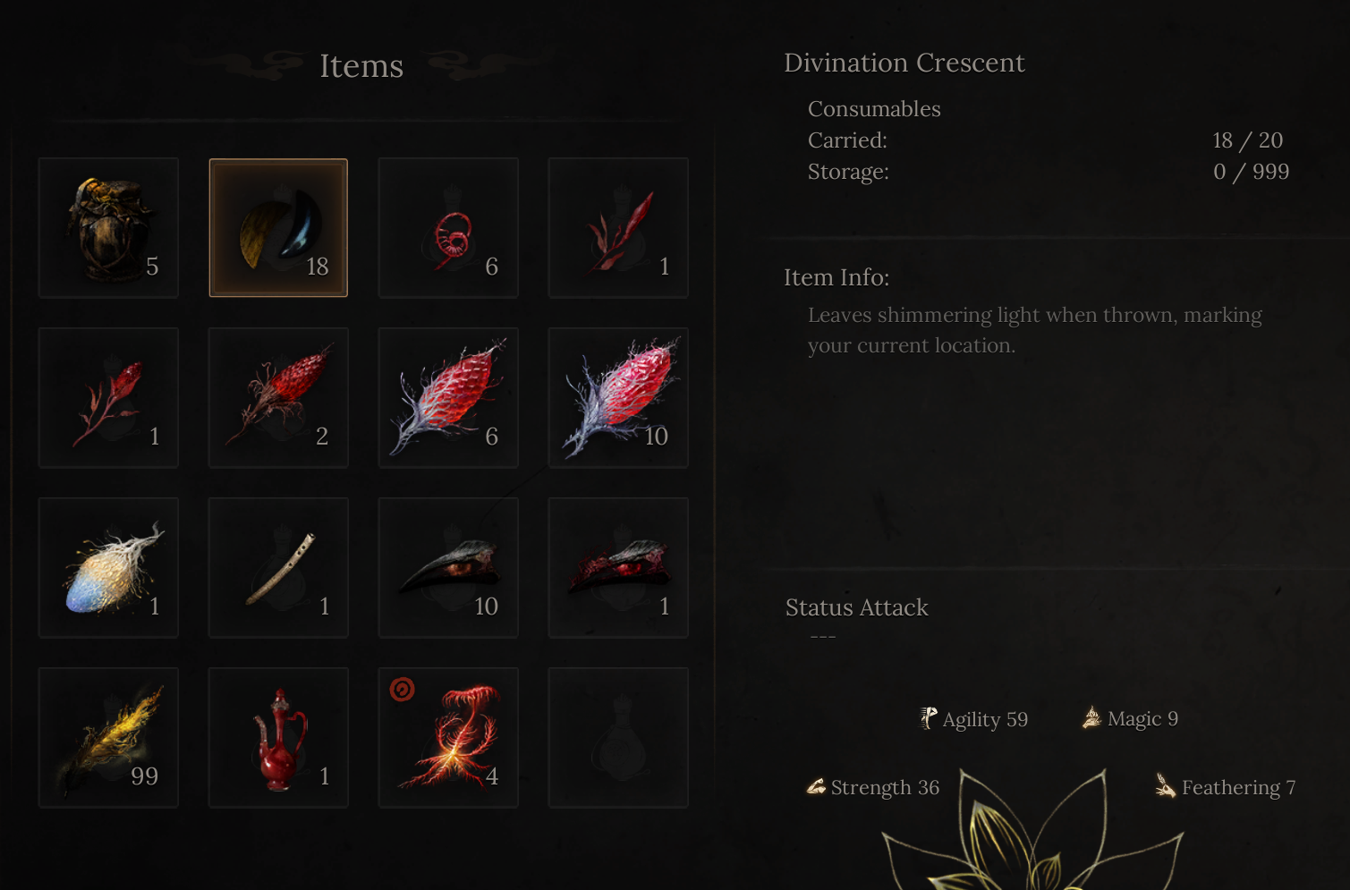
Task: Click the Strength 36 stat
Action: click(873, 787)
